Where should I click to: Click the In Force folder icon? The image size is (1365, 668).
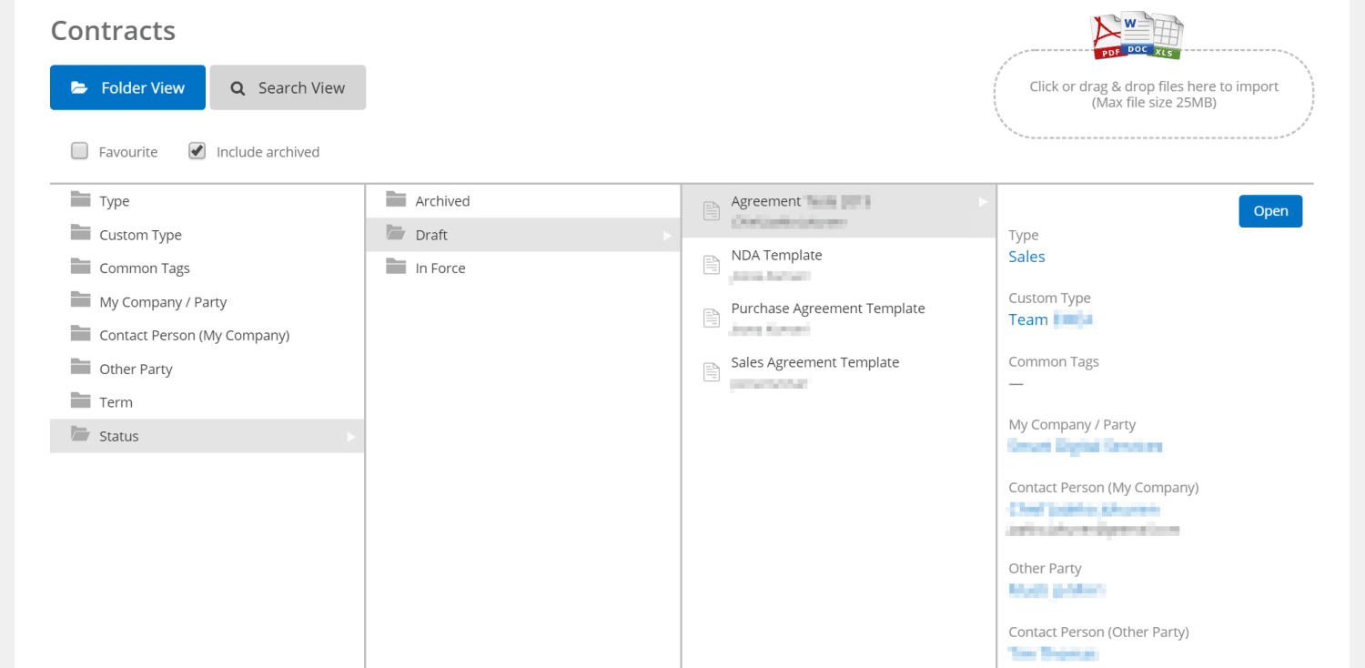coord(396,268)
